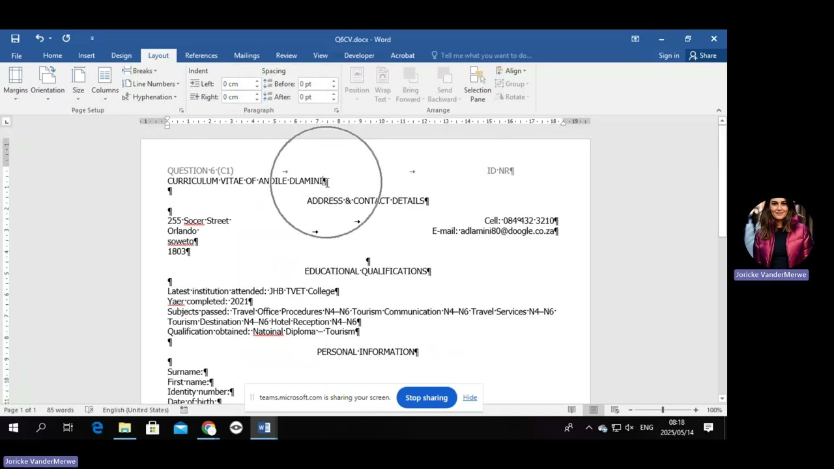Click the Redo/Repeat arrow icon
834x469 pixels.
(66, 38)
